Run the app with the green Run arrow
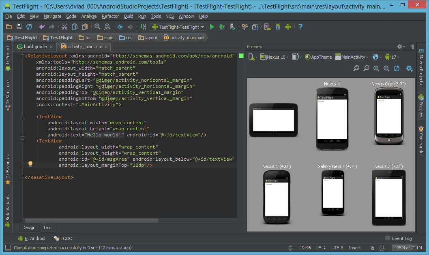Viewport: 429px width, 255px height. tap(212, 27)
